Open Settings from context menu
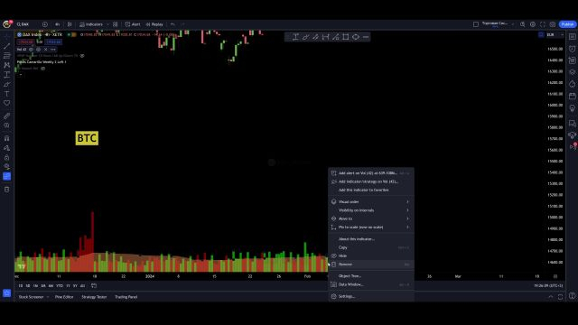Image resolution: width=578 pixels, height=325 pixels. [371, 296]
